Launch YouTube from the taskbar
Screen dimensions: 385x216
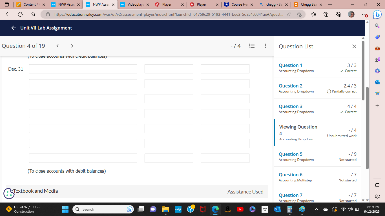point(240,209)
